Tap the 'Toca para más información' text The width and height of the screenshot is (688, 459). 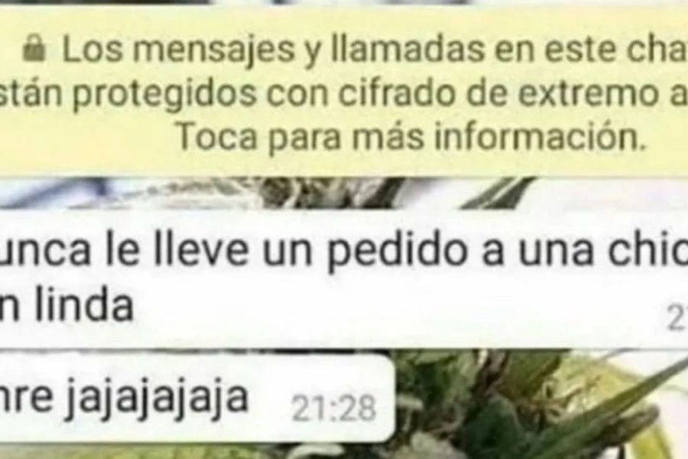click(x=411, y=135)
